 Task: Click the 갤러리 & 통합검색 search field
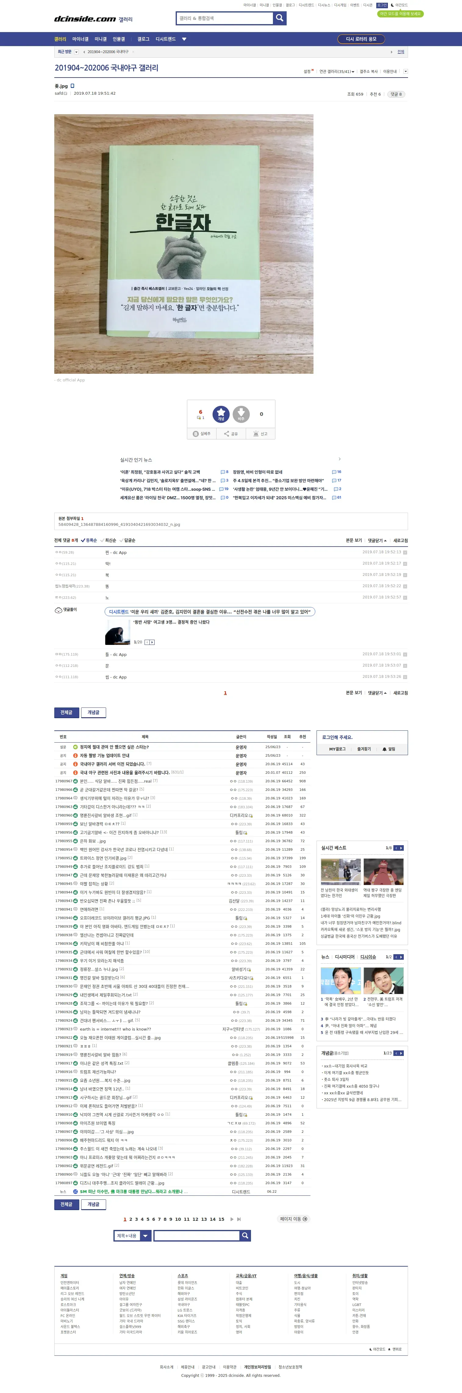click(x=225, y=18)
